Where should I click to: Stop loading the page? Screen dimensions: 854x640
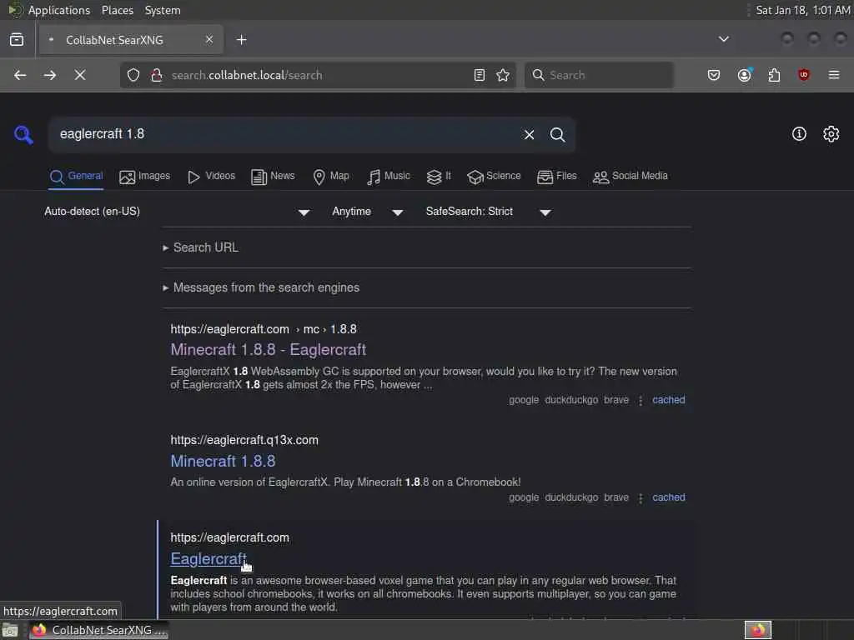(80, 75)
